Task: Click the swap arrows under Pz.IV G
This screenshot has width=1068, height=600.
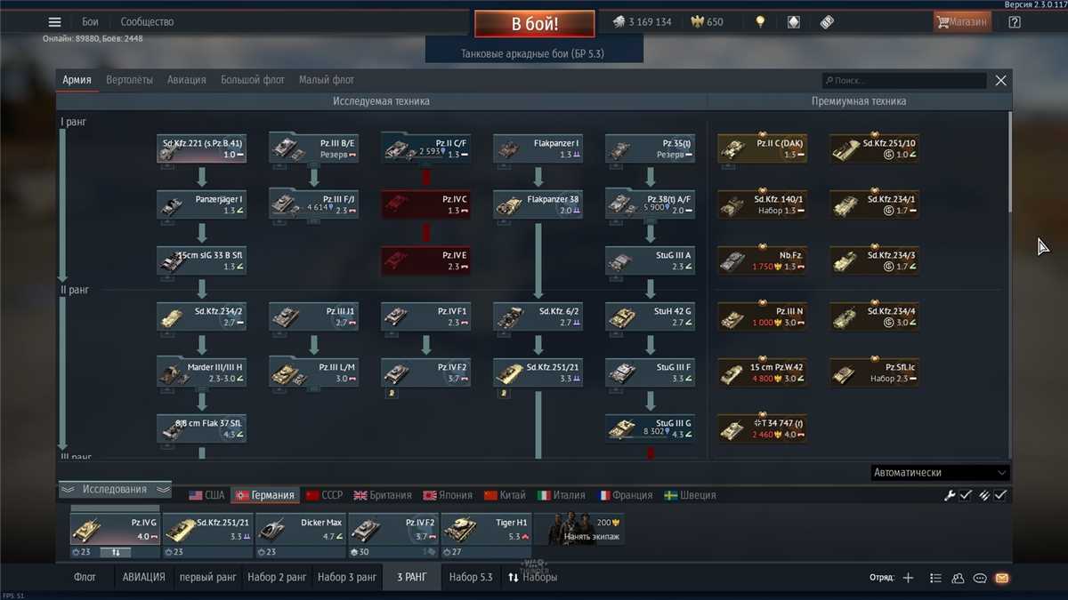Action: [x=115, y=552]
